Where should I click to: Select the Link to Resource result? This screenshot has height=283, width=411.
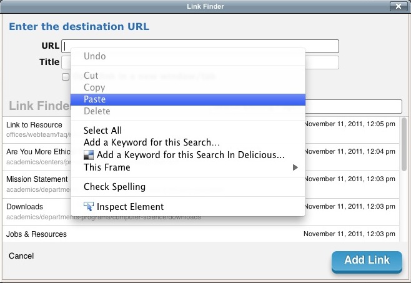click(x=34, y=125)
